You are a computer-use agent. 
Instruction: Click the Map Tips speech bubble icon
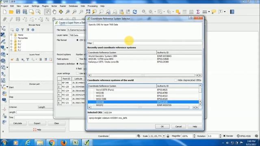pos(214,12)
